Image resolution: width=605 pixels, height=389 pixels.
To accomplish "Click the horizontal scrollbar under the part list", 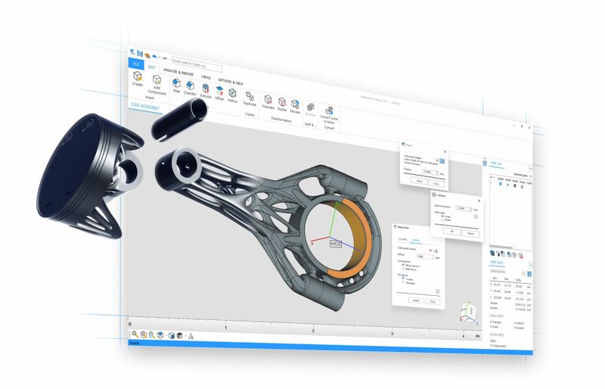I will [501, 247].
